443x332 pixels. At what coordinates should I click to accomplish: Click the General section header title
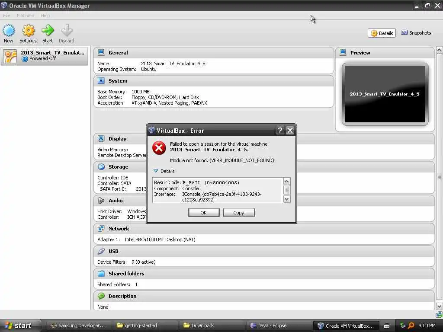pyautogui.click(x=118, y=52)
